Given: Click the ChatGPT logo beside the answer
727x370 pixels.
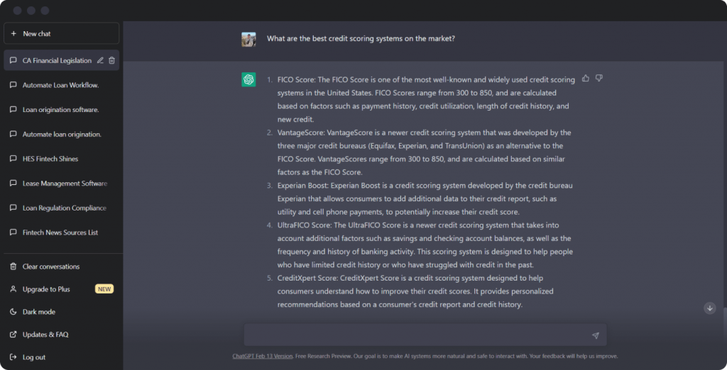Looking at the screenshot, I should click(248, 79).
